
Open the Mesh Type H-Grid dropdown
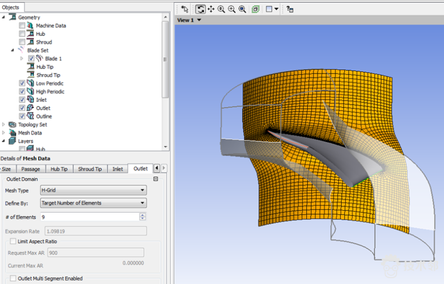tap(93, 191)
